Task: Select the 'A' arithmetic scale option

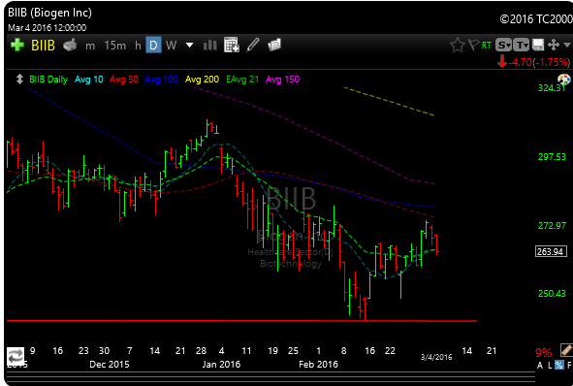Action: pyautogui.click(x=540, y=366)
